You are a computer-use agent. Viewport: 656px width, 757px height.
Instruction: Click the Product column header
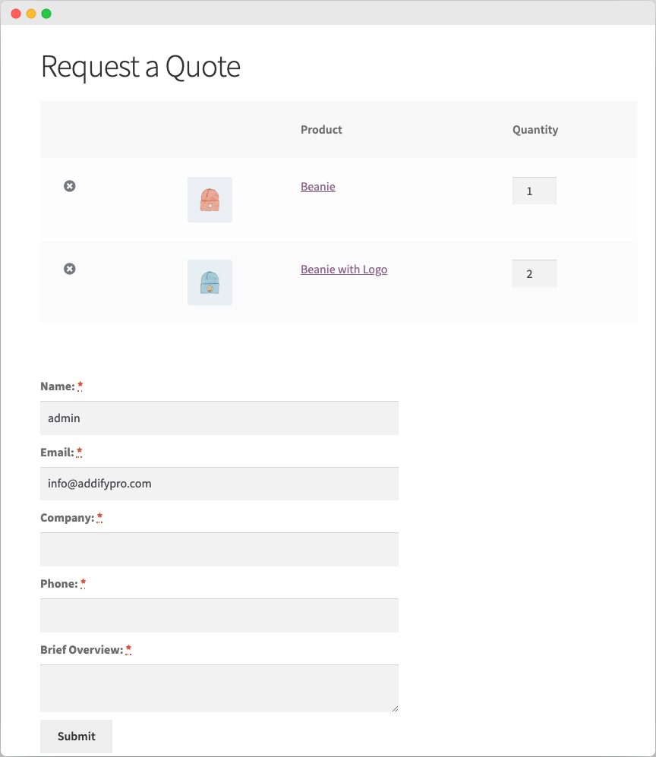321,129
